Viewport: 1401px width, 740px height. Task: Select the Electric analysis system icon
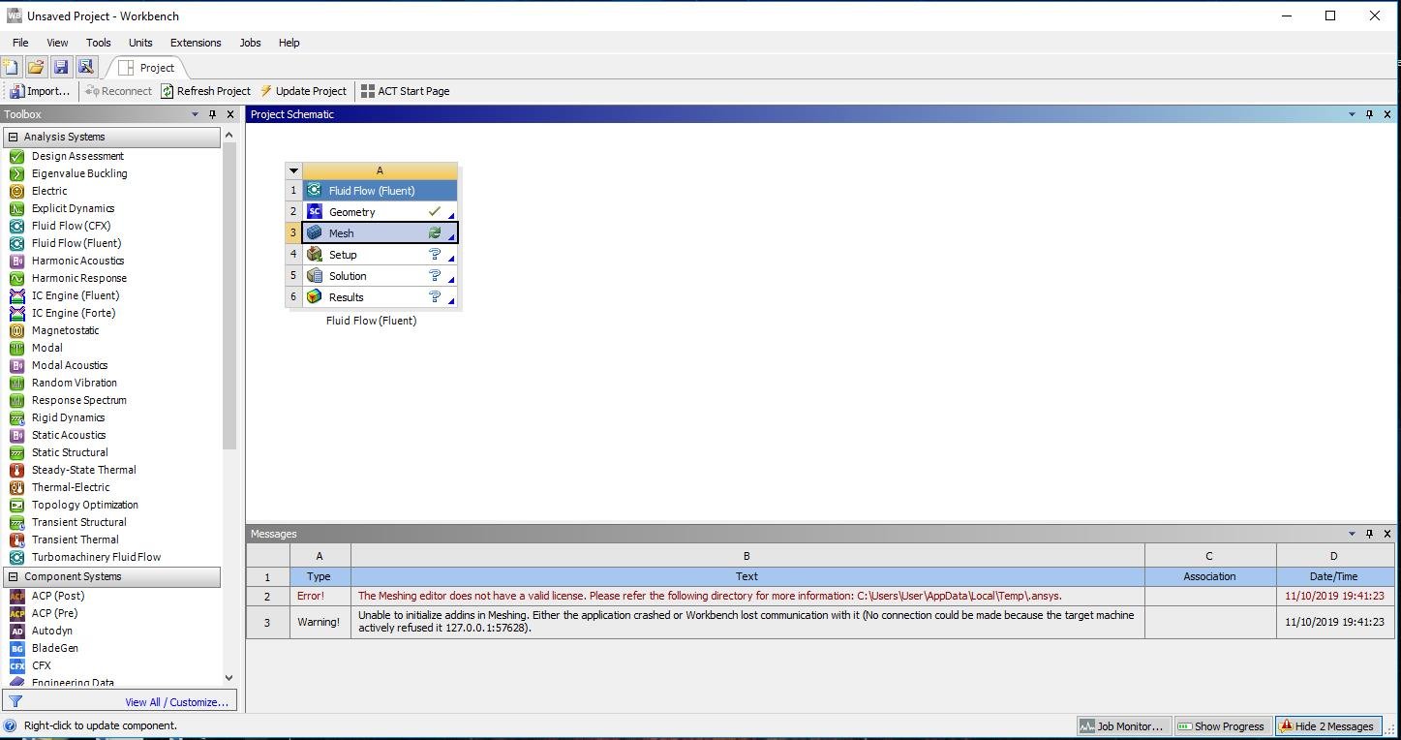tap(16, 191)
